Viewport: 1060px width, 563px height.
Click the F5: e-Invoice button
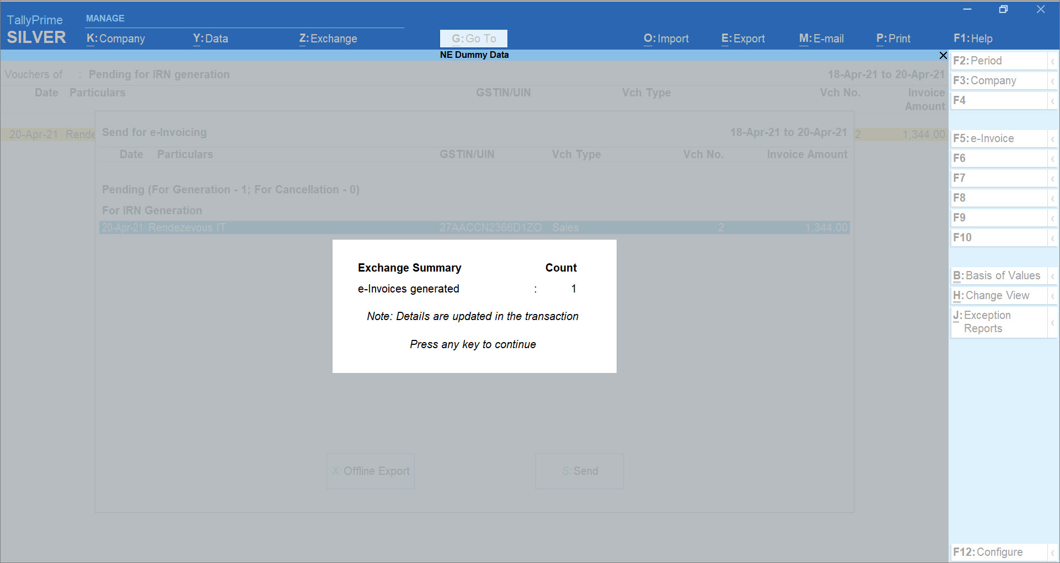[x=999, y=138]
